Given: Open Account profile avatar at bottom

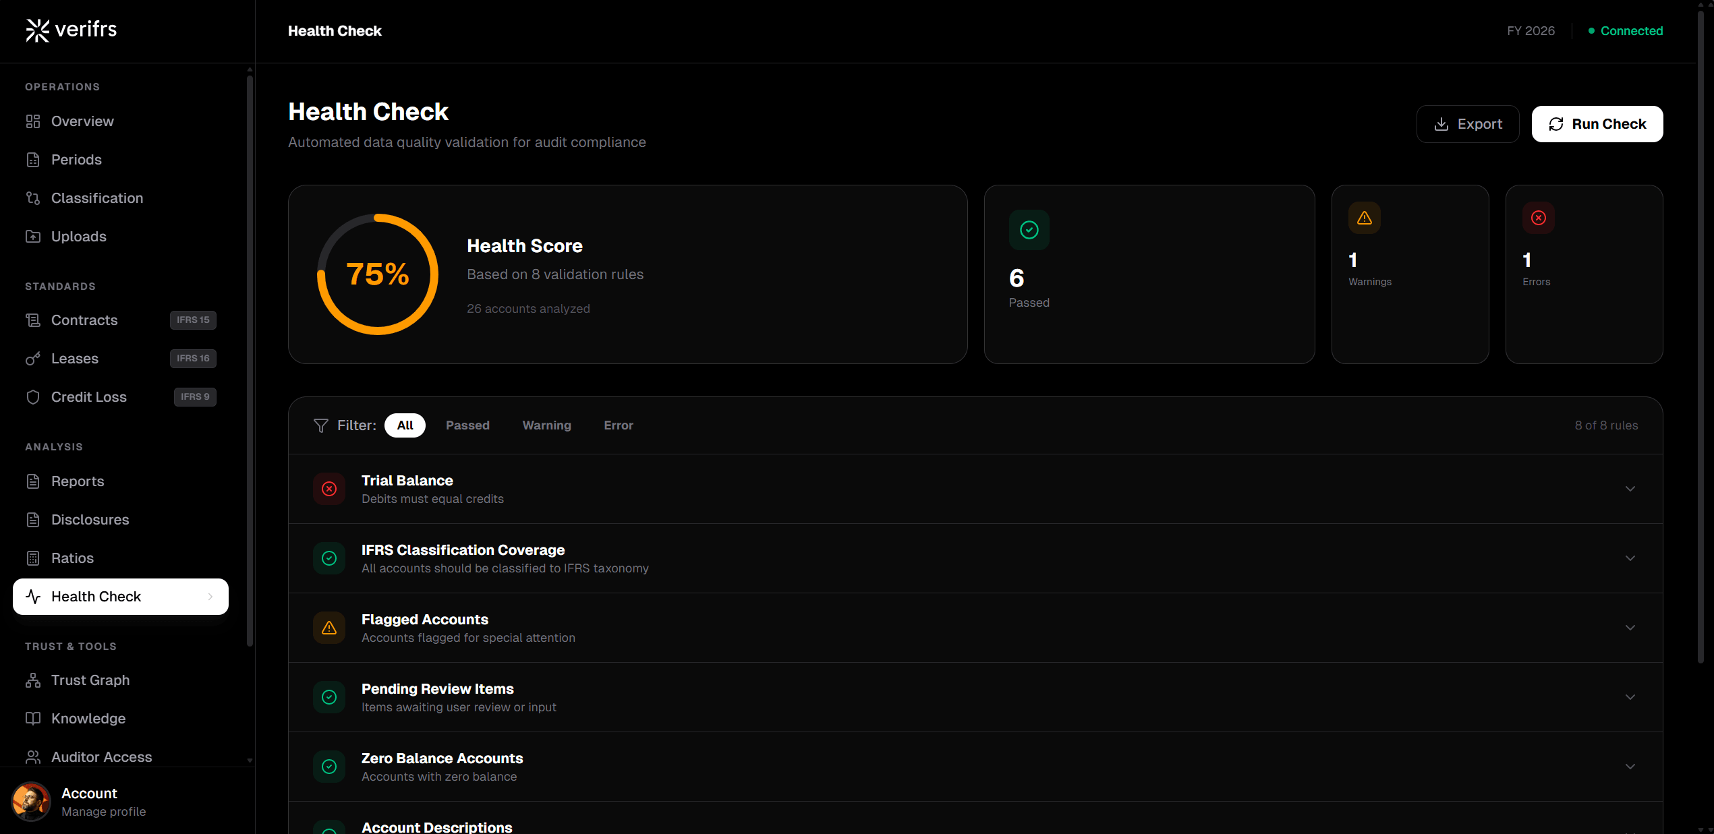Looking at the screenshot, I should click(x=31, y=802).
